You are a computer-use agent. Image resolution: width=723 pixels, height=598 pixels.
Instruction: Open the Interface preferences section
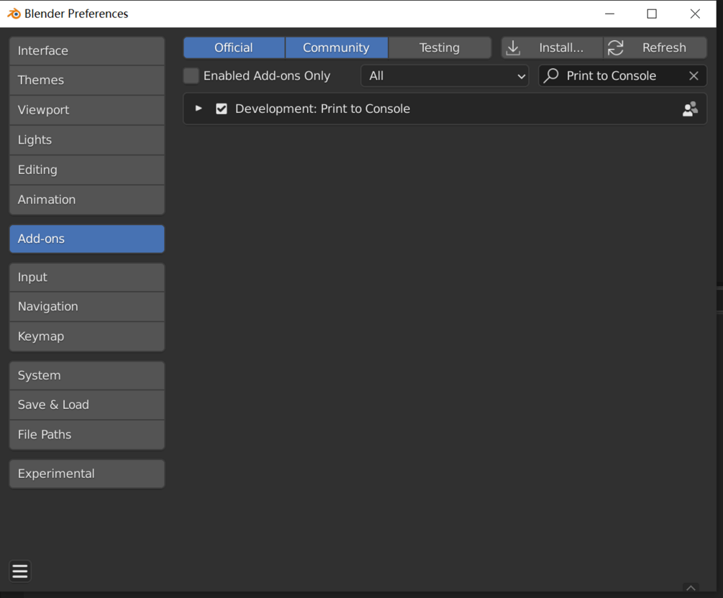pos(86,51)
